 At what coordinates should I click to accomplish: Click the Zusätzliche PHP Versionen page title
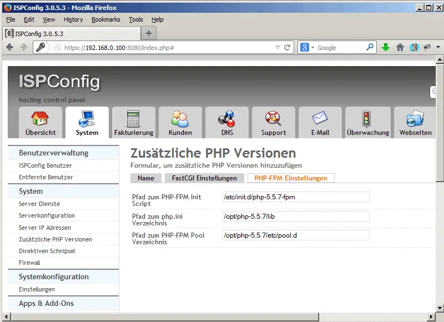(x=213, y=153)
